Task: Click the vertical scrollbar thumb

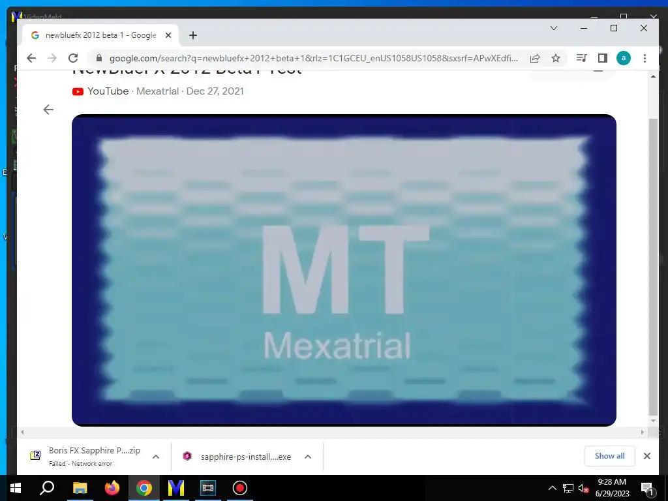Action: click(652, 267)
